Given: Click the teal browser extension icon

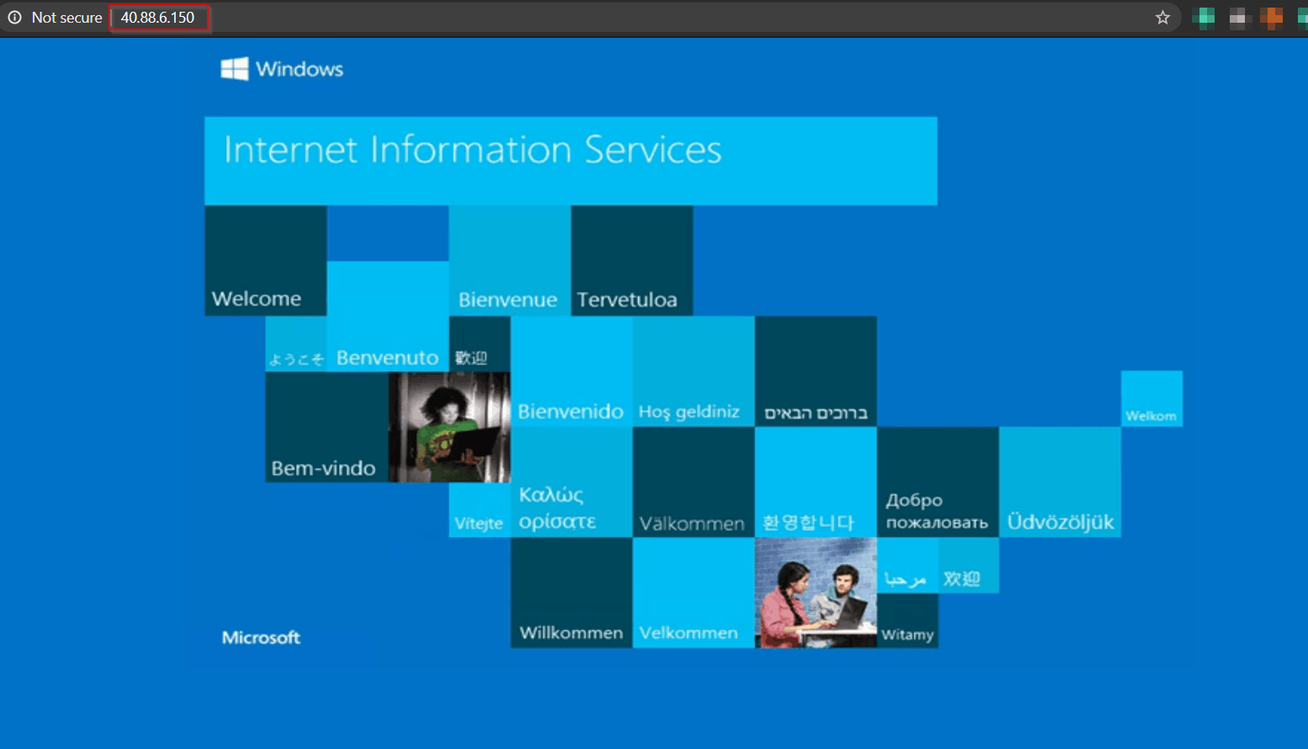Looking at the screenshot, I should coord(1203,17).
